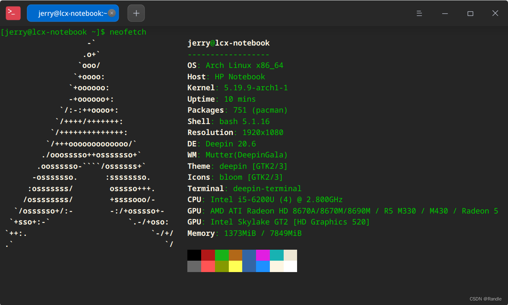The width and height of the screenshot is (508, 305).
Task: Open the terminal hamburger menu
Action: (x=419, y=13)
